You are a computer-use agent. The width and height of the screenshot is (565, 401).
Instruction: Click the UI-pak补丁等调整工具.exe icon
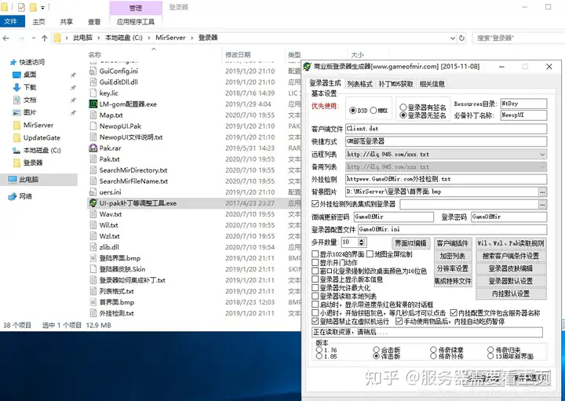93,202
